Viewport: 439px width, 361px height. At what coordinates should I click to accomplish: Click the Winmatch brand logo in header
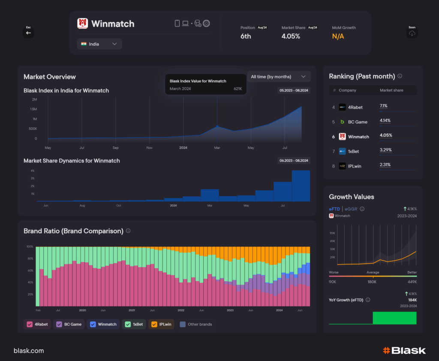(x=82, y=24)
